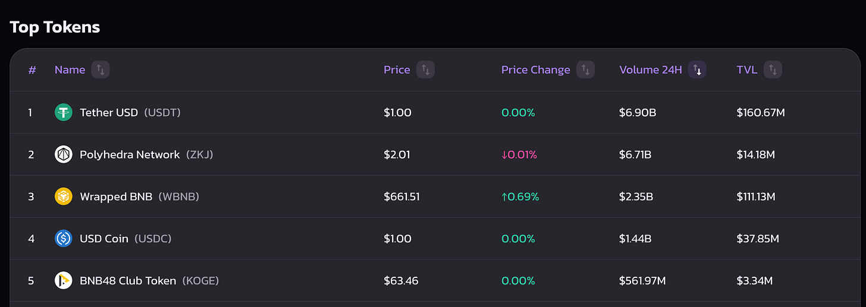Open the Polyhedra Network token details
Image resolution: width=866 pixels, height=307 pixels.
click(x=130, y=154)
